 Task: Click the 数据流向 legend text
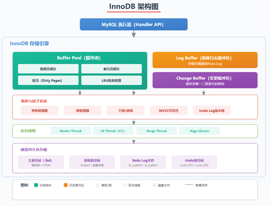tap(202, 185)
